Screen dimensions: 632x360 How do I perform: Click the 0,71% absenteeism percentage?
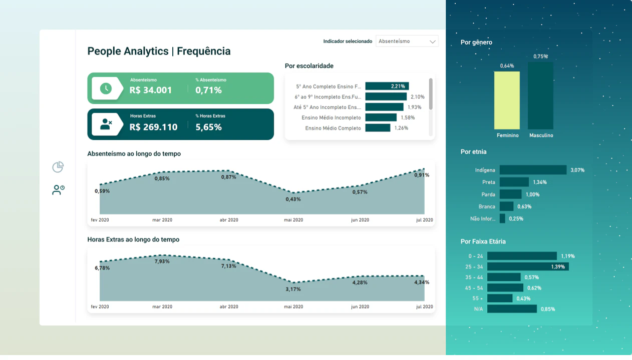(x=209, y=90)
